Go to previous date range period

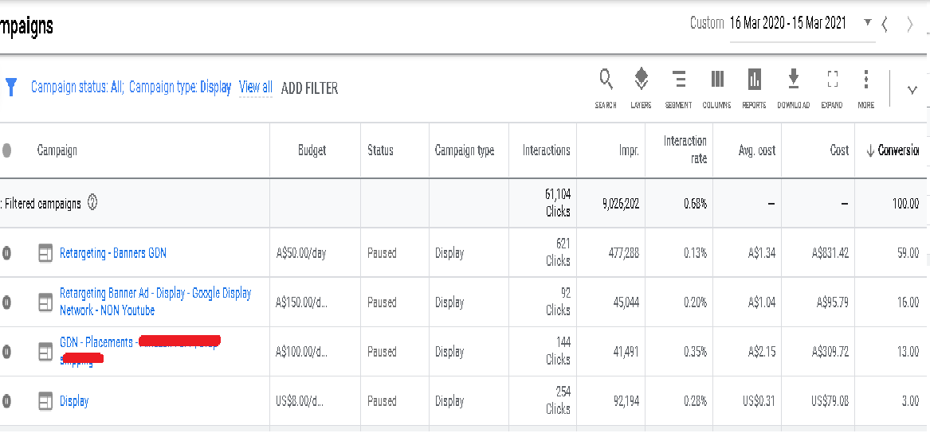click(885, 25)
